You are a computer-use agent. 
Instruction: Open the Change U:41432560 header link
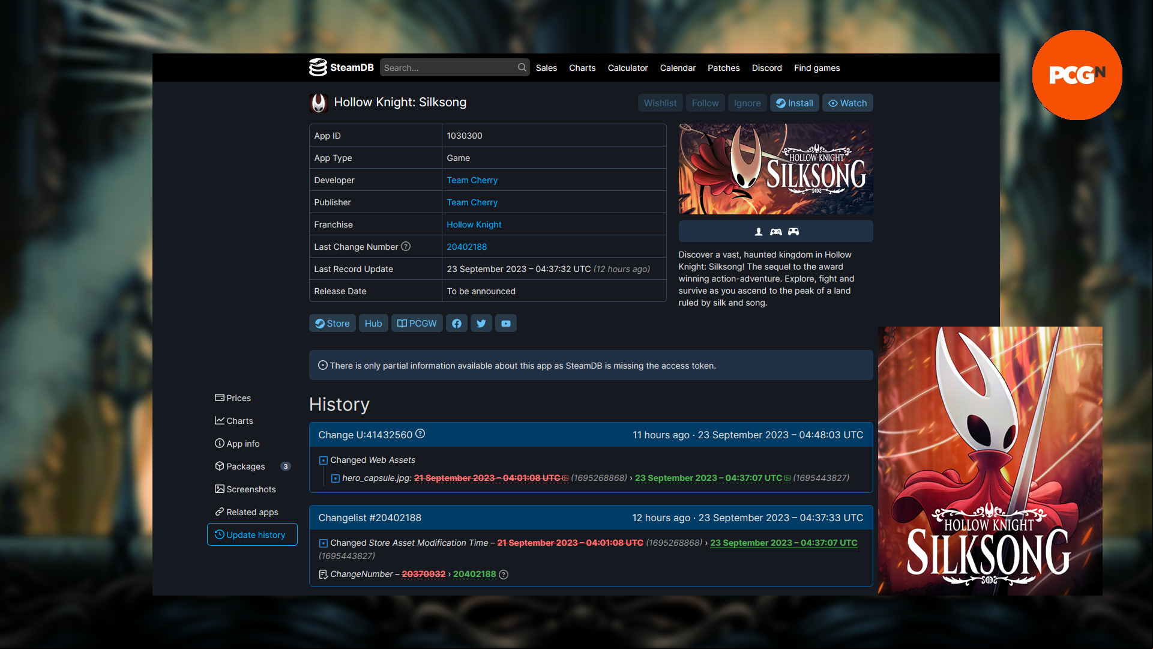click(365, 435)
